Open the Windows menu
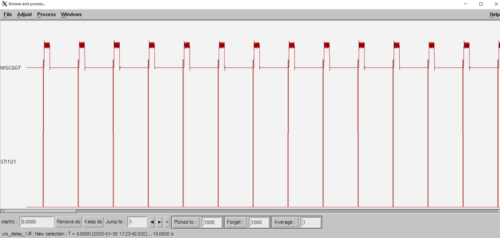 coord(71,14)
